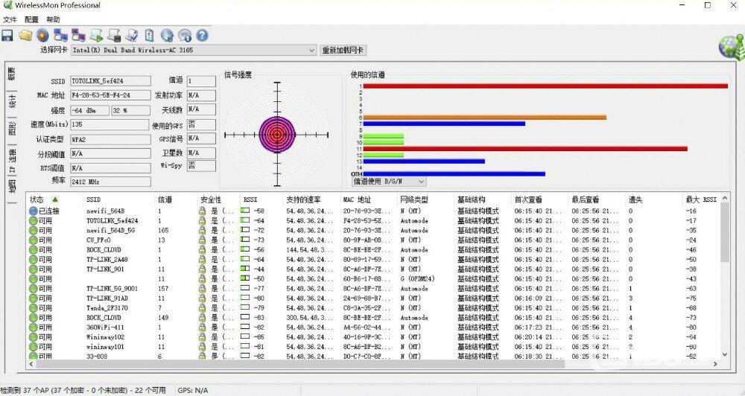Click the signal strength radar display

tap(277, 135)
